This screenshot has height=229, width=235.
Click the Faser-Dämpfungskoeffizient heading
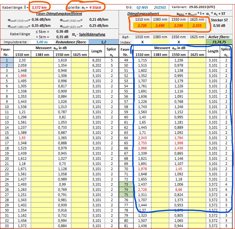59,14
